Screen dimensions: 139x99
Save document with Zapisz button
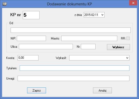click(x=36, y=90)
